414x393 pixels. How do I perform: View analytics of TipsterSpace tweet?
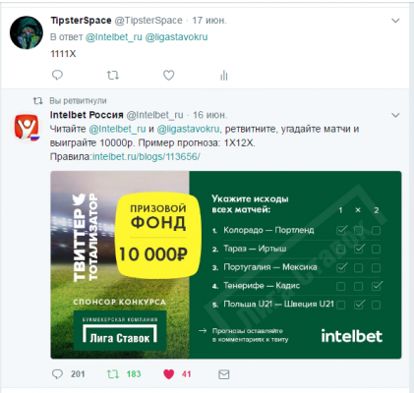[224, 76]
